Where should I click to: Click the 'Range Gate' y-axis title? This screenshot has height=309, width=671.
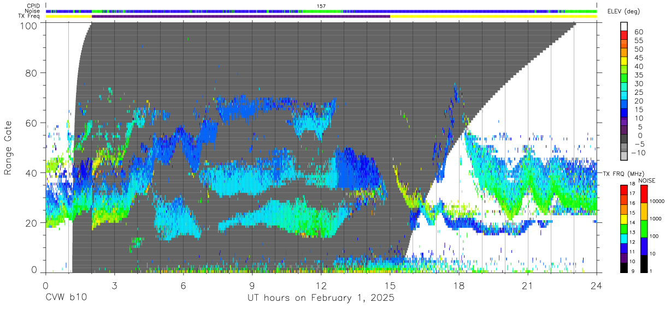point(8,148)
